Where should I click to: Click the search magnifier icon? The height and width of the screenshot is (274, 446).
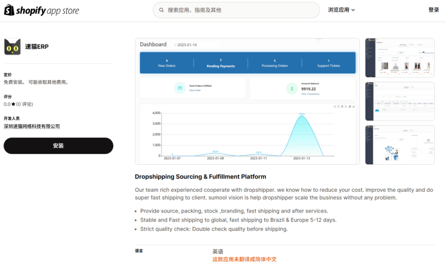click(161, 10)
